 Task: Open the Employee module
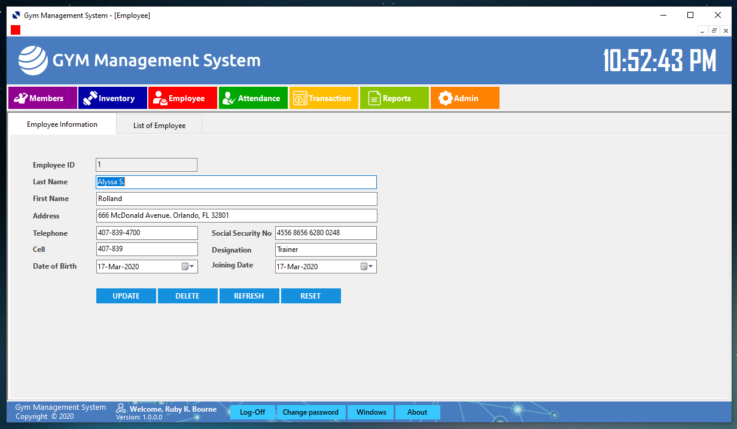point(182,98)
